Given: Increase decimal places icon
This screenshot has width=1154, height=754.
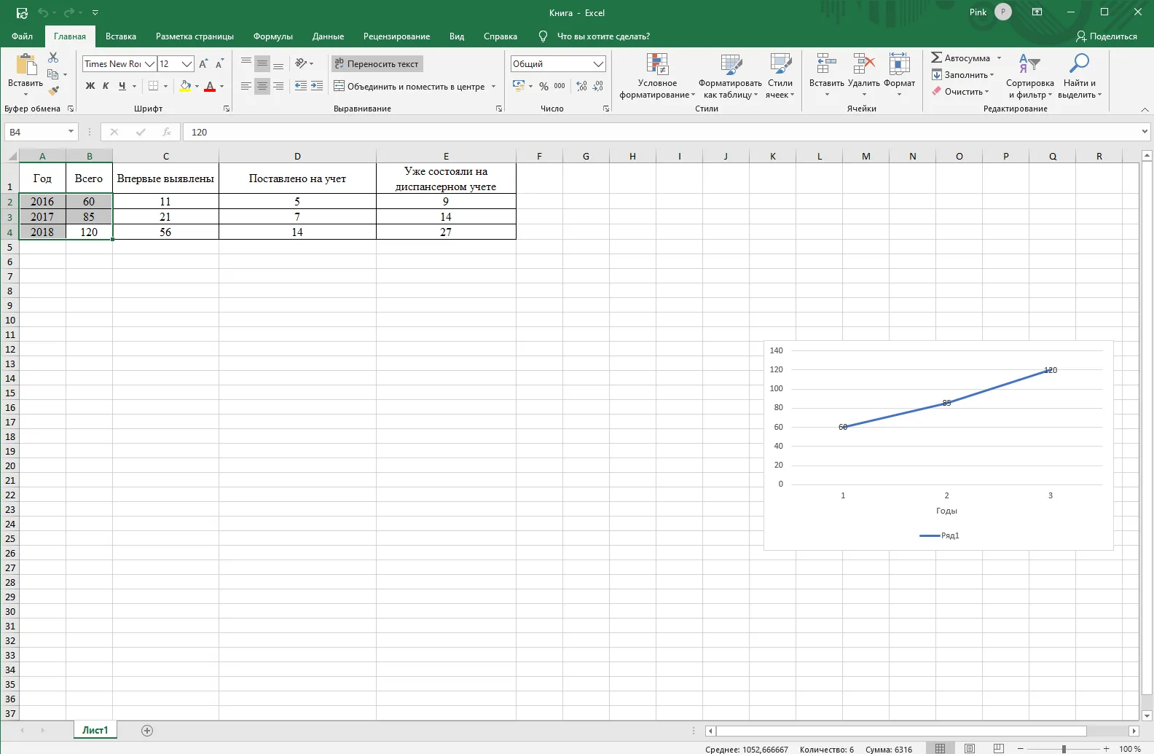Looking at the screenshot, I should (581, 86).
